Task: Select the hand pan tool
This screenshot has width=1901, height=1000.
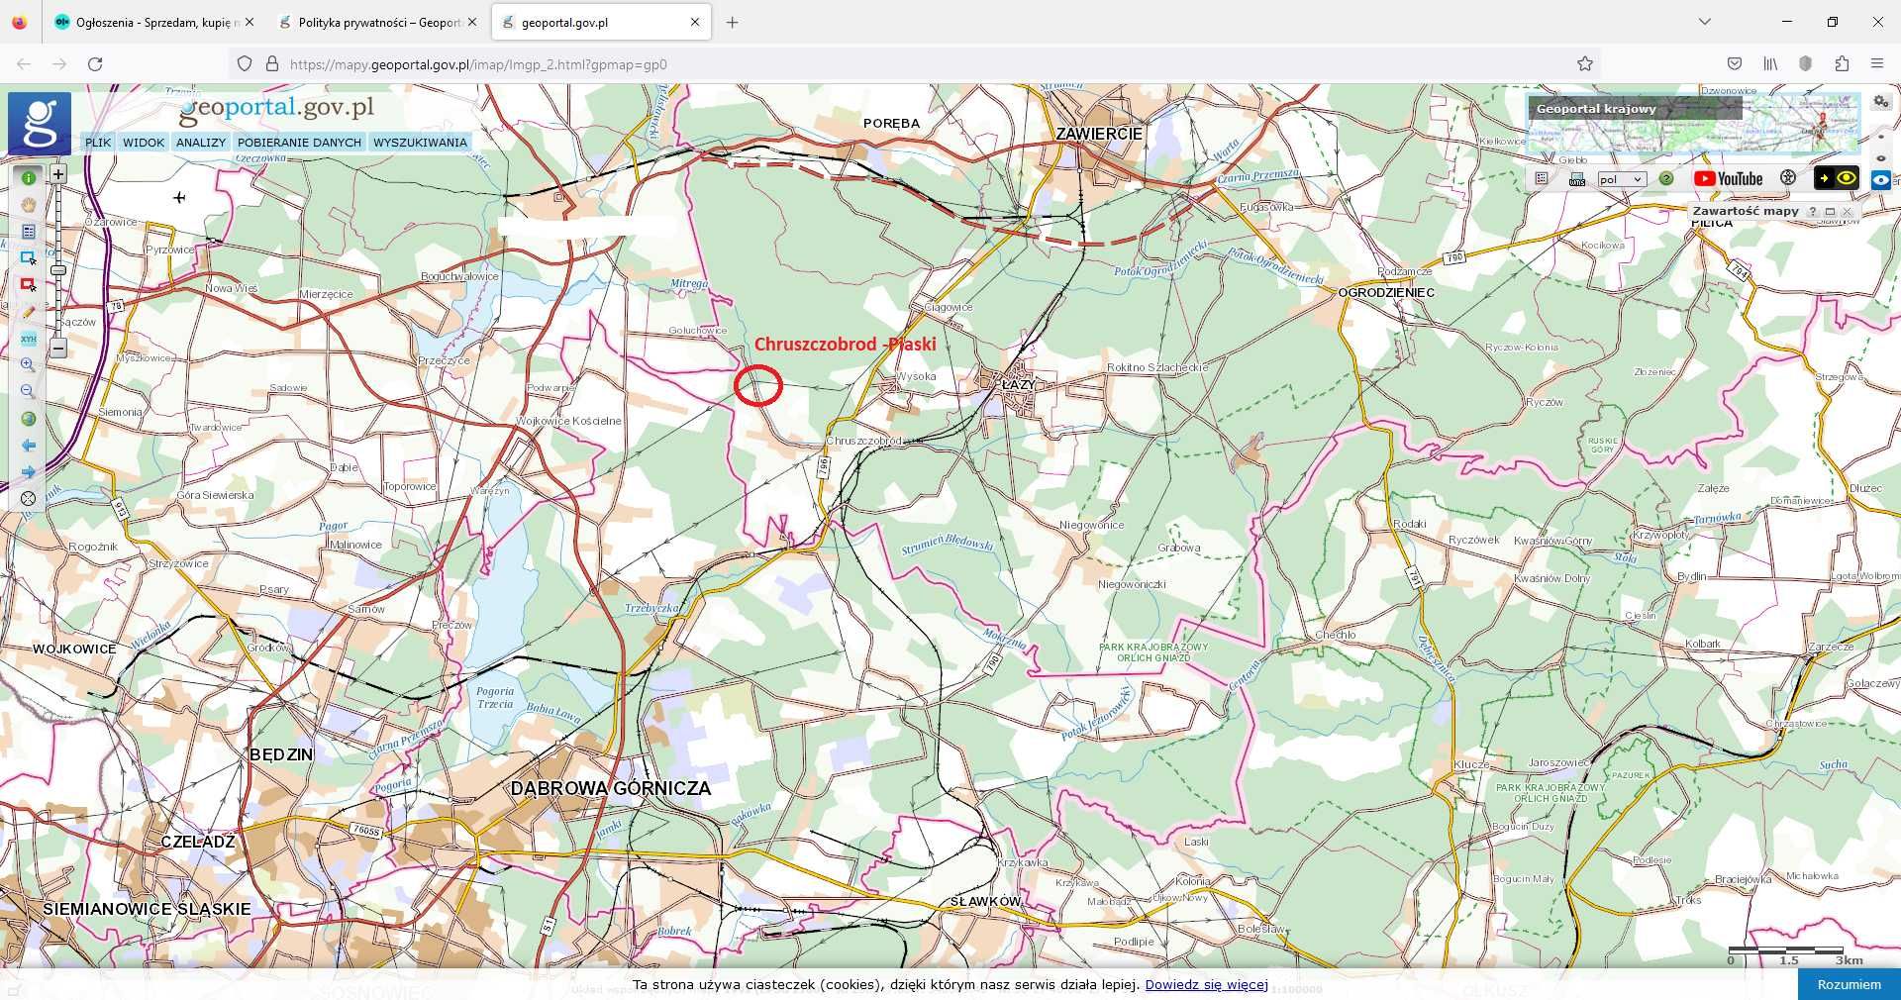Action: click(28, 205)
